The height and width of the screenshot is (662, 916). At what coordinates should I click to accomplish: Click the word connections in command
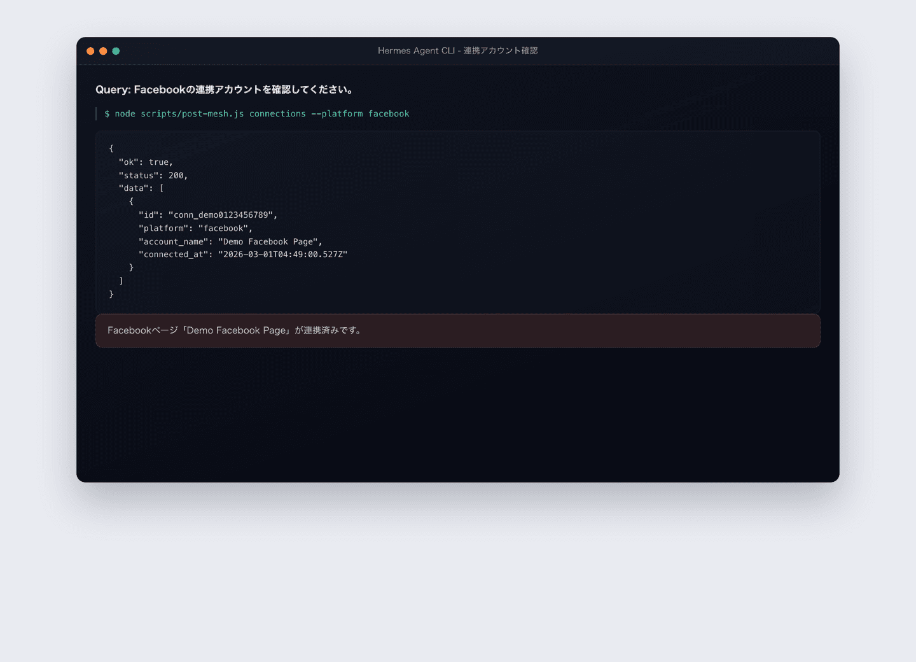(277, 114)
